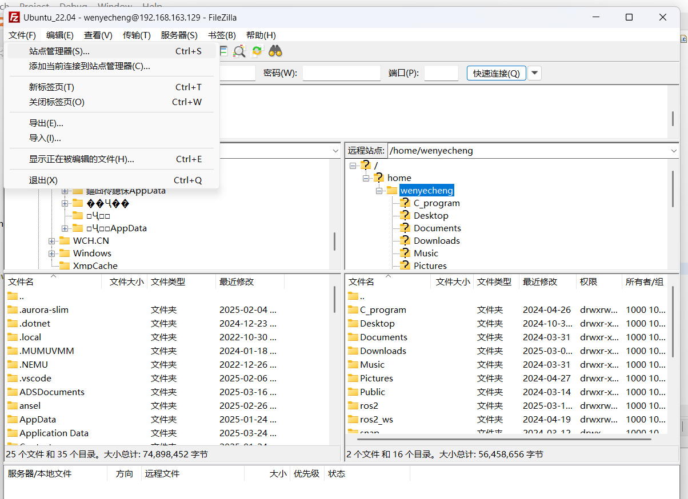The height and width of the screenshot is (499, 688).
Task: Select New tab menu entry
Action: point(111,87)
